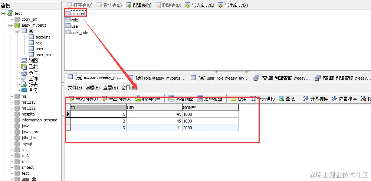This screenshot has width=371, height=181.
Task: Select the jdbc_his database
Action: click(25, 138)
